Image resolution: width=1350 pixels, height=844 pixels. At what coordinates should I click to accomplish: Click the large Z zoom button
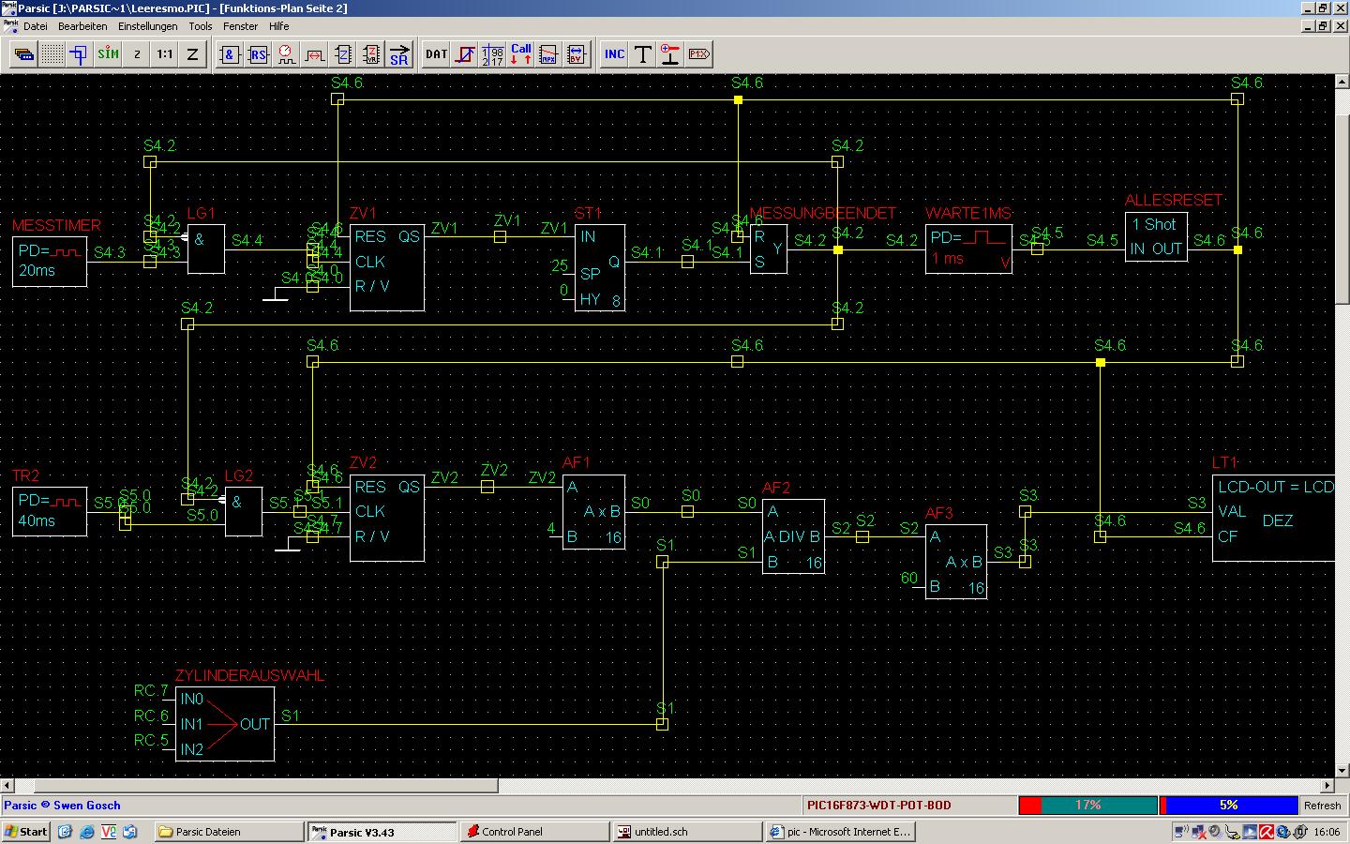192,54
